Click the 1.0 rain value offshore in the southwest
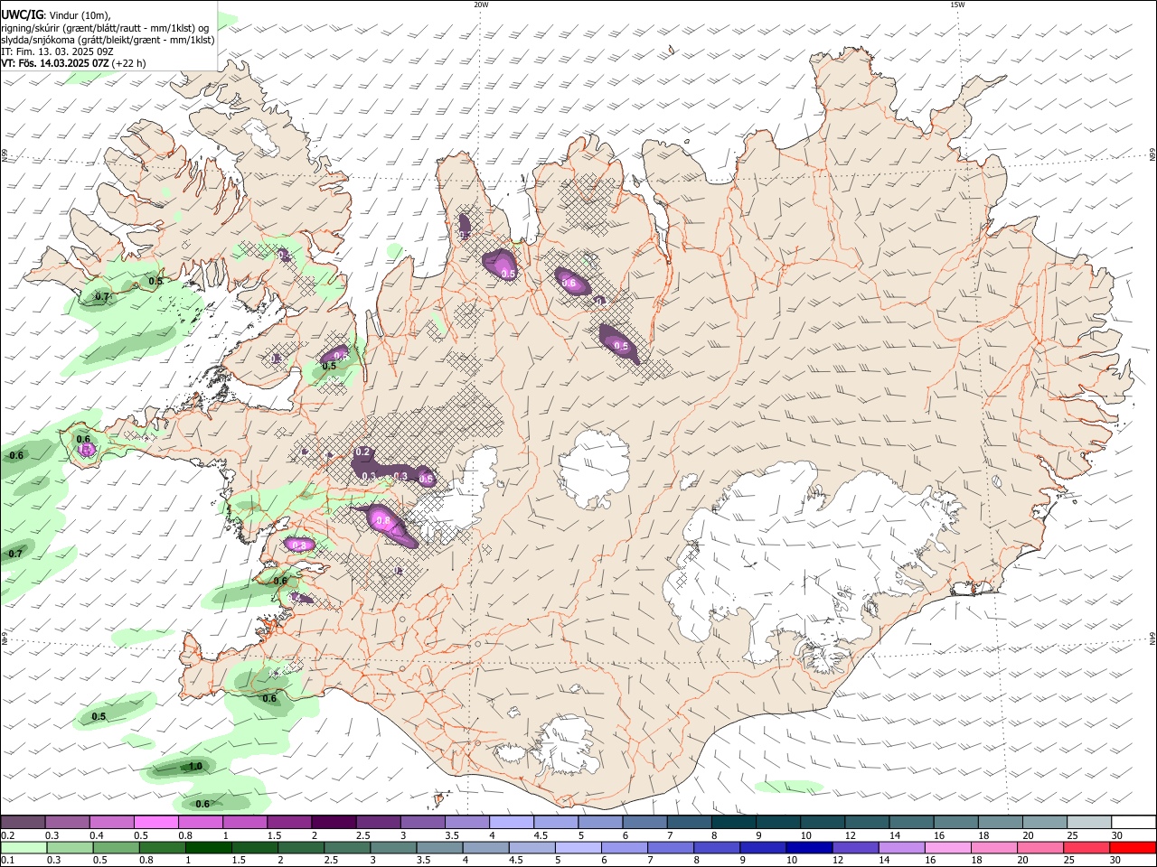 195,767
